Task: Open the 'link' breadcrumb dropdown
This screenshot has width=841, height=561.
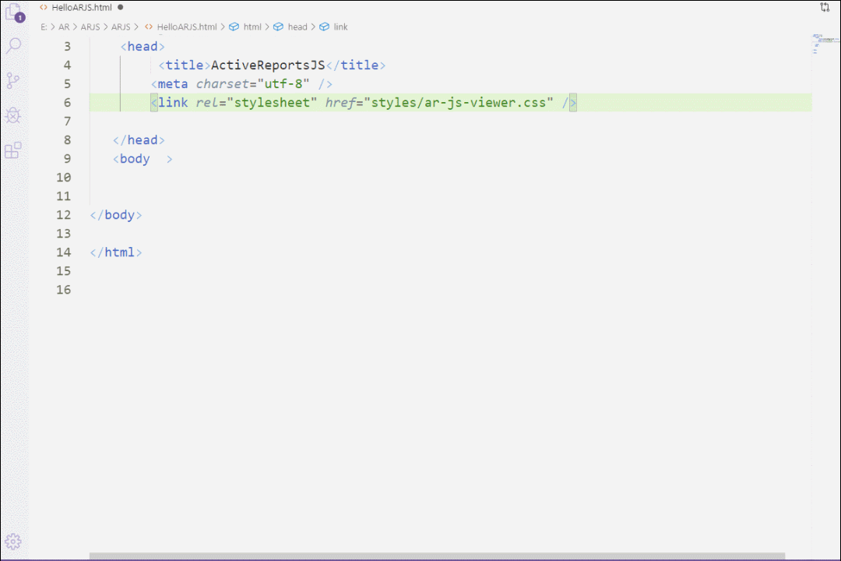Action: point(340,26)
